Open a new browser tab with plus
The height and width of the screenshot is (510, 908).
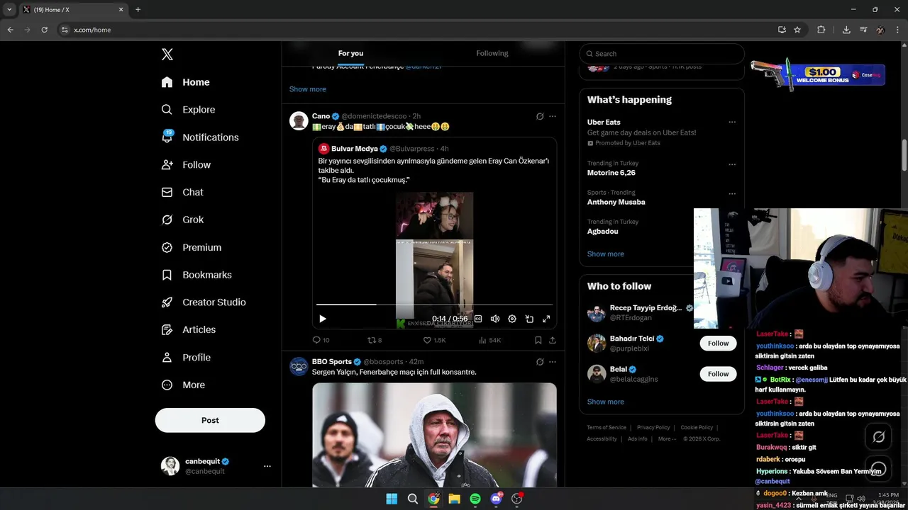(138, 10)
